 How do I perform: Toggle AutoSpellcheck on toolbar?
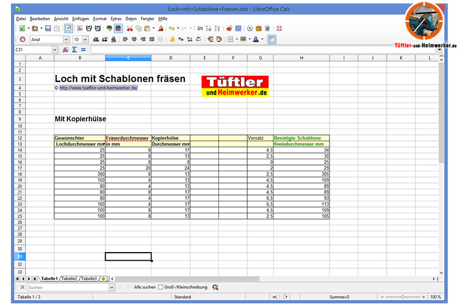[118, 28]
